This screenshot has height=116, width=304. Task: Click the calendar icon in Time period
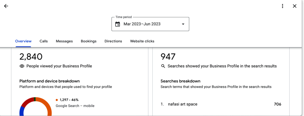(118, 24)
